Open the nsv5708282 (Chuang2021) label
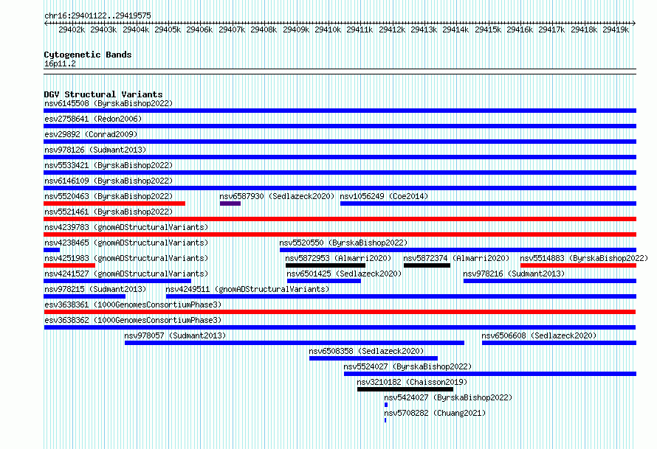The image size is (657, 449). [435, 413]
